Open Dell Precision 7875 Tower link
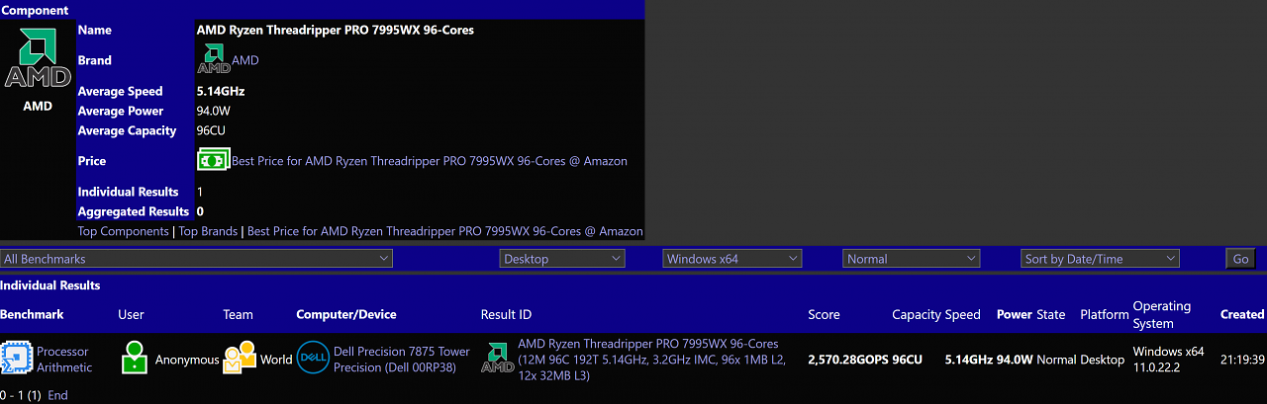The height and width of the screenshot is (404, 1267). (x=402, y=360)
